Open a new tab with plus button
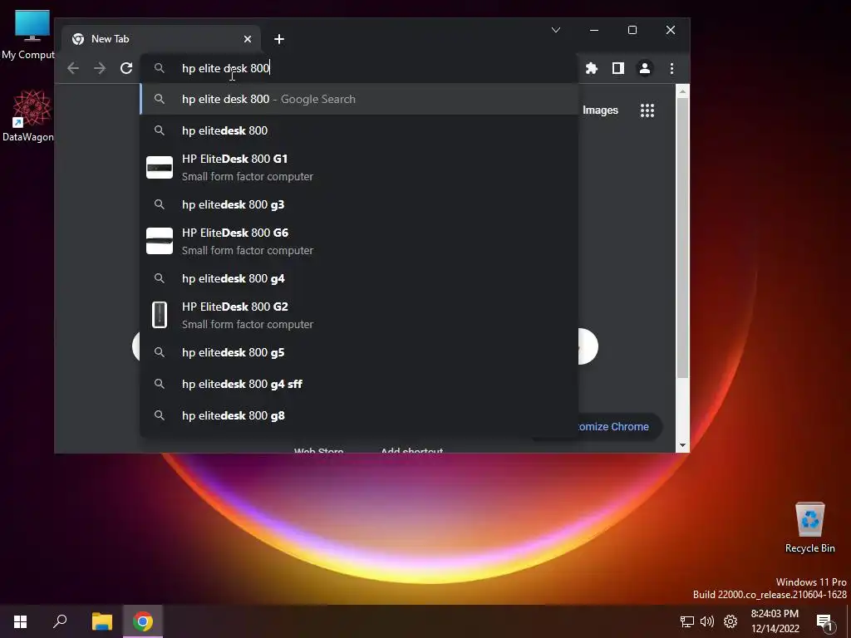 279,39
